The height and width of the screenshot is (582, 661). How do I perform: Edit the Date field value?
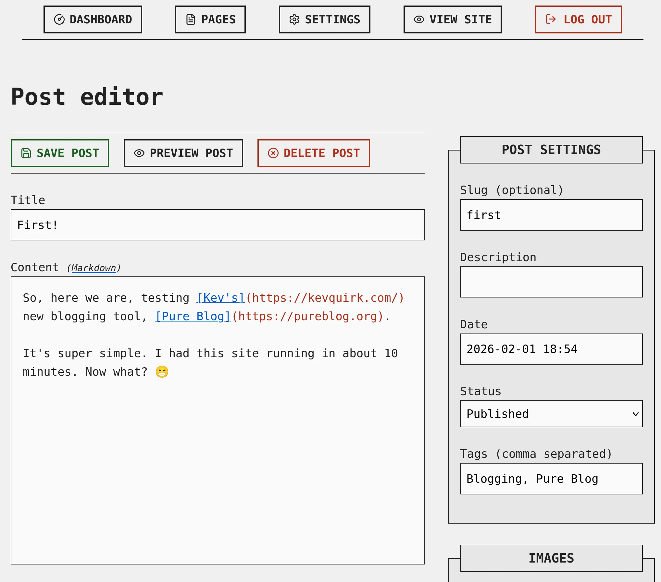tap(551, 349)
